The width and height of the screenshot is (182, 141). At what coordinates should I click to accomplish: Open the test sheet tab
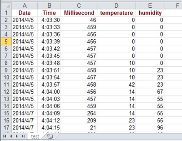[x=35, y=136]
